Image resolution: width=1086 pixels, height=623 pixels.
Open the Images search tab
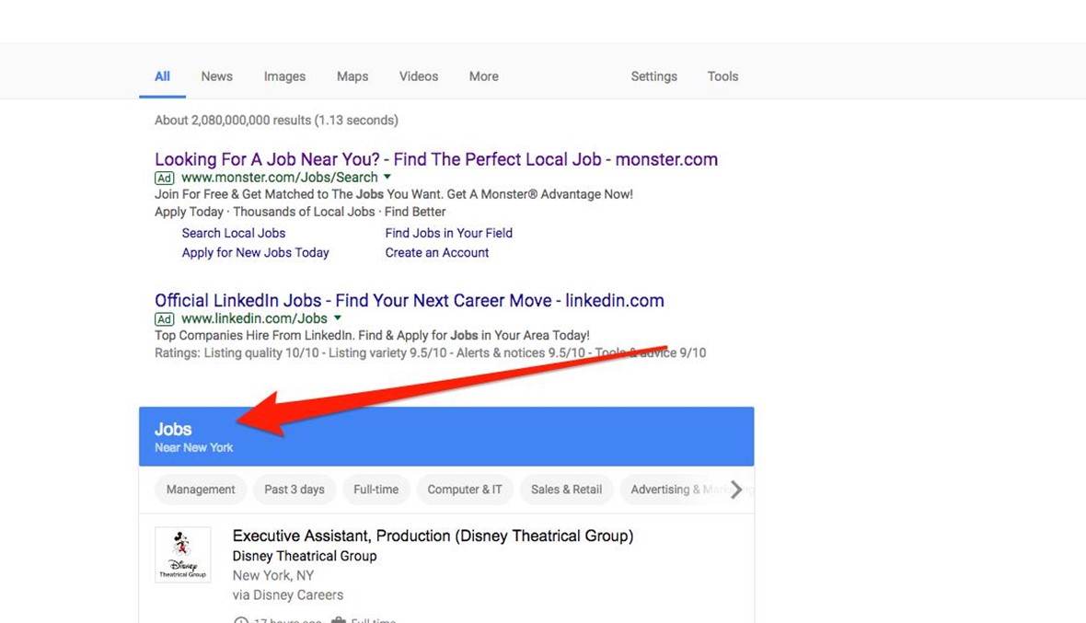point(284,76)
